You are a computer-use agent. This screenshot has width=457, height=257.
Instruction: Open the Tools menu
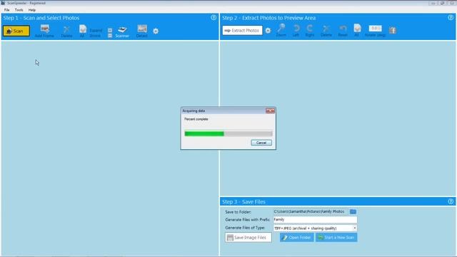click(19, 10)
